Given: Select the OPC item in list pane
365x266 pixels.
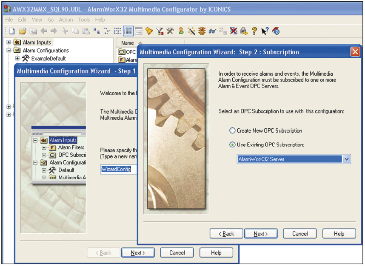Looking at the screenshot, I should (x=127, y=51).
